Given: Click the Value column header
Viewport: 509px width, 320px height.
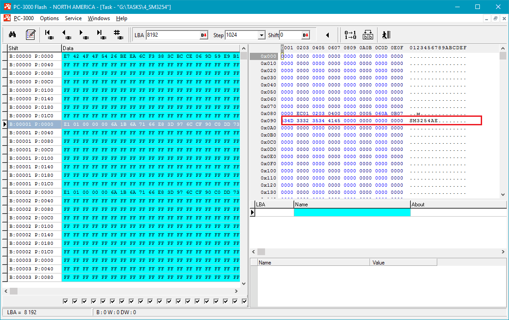Looking at the screenshot, I should (403, 263).
